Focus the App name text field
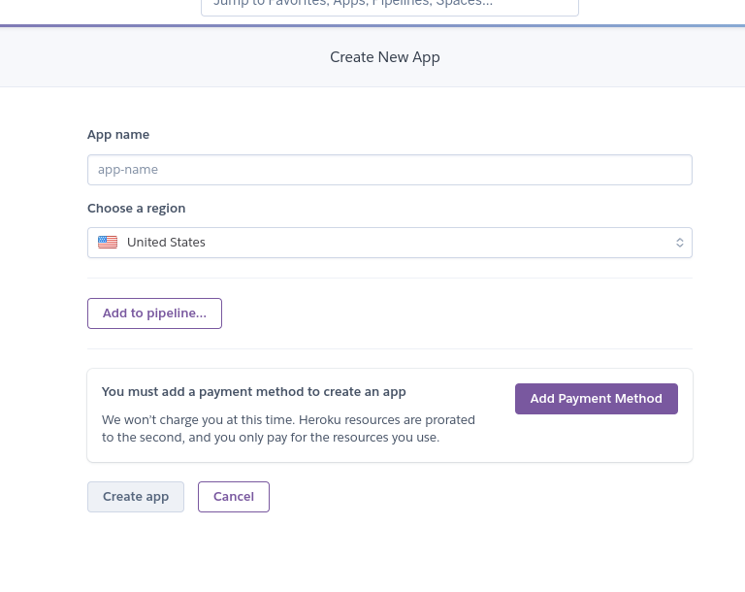Image resolution: width=745 pixels, height=592 pixels. click(x=389, y=170)
